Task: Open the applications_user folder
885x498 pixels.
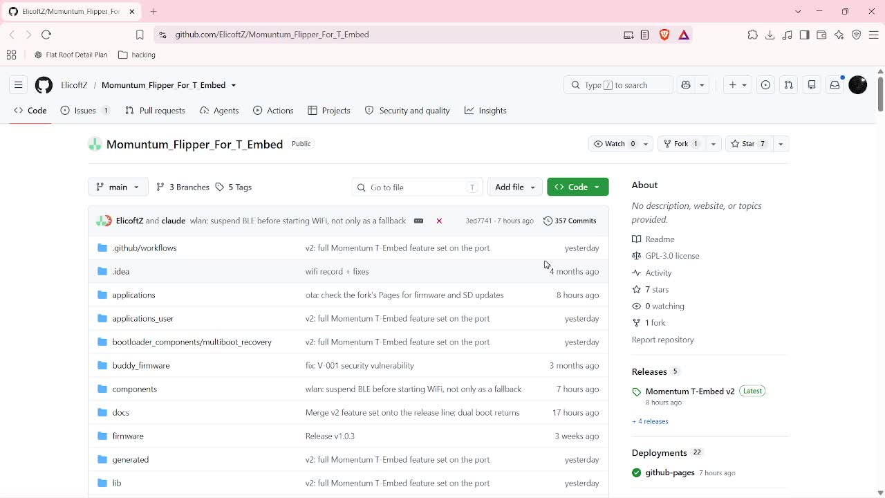Action: click(x=143, y=319)
